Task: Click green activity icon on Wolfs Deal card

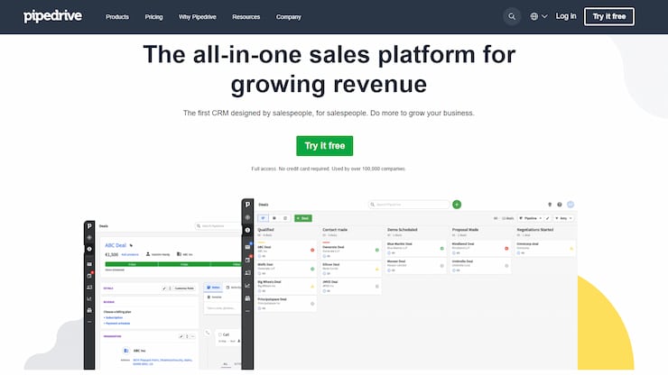Action: [312, 269]
